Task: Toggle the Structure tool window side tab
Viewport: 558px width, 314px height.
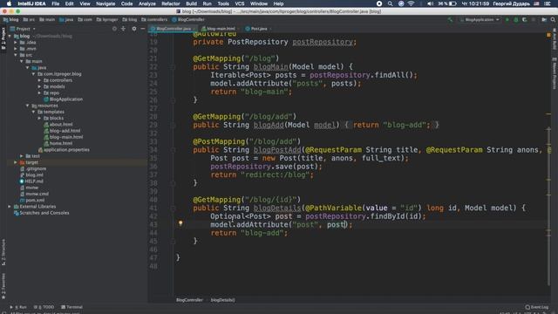Action: pyautogui.click(x=3, y=252)
